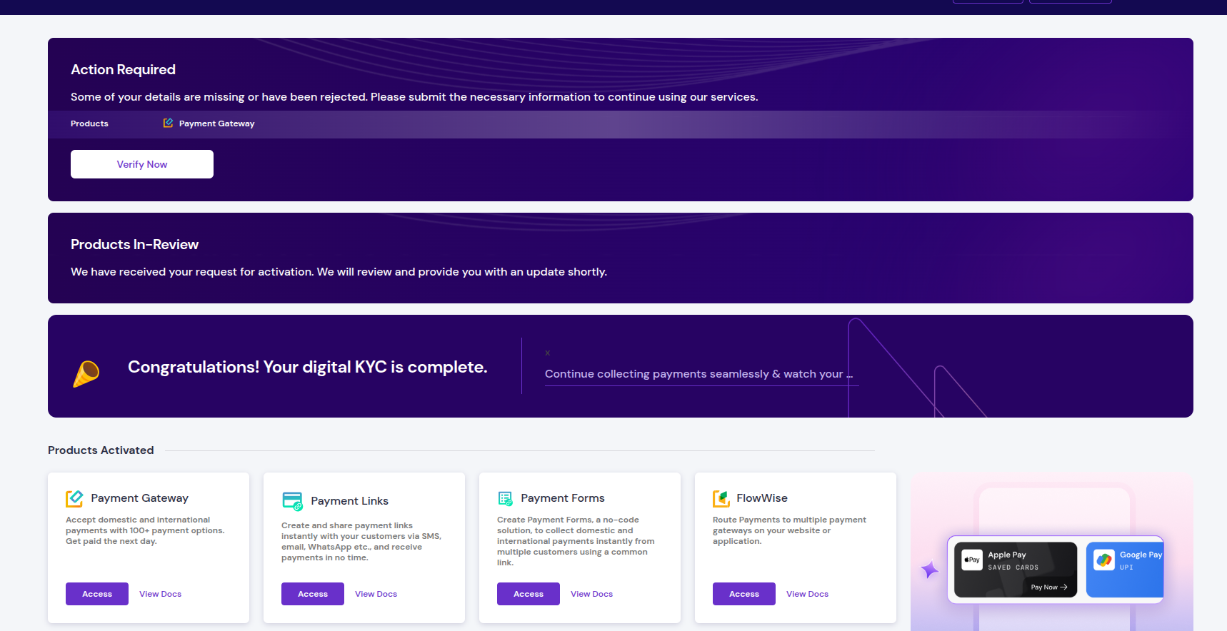Click Pay Now on the Apple Pay card

[1049, 587]
